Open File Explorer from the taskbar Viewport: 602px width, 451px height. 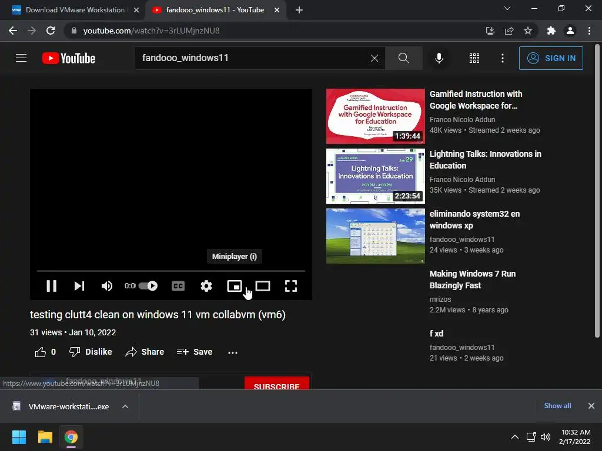coord(45,437)
